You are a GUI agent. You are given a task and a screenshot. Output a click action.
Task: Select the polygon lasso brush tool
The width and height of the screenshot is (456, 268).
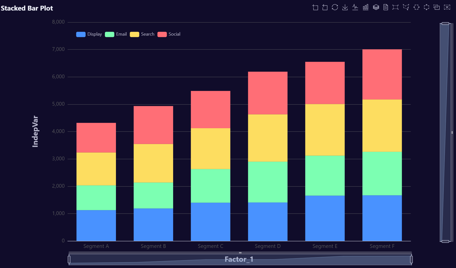point(406,7)
